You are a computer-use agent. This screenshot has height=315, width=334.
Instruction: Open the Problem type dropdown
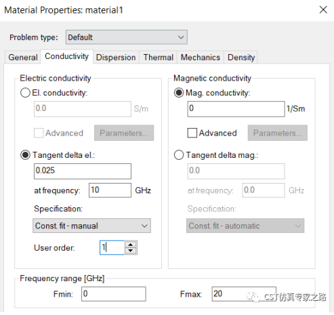(127, 37)
